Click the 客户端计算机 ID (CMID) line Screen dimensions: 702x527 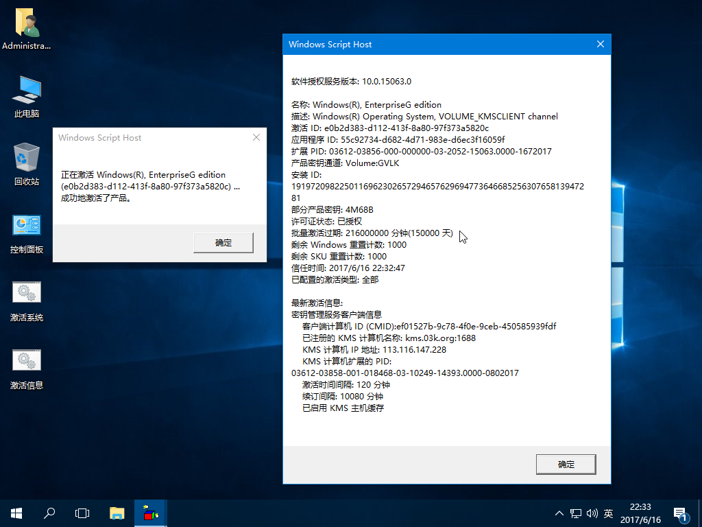(x=429, y=326)
